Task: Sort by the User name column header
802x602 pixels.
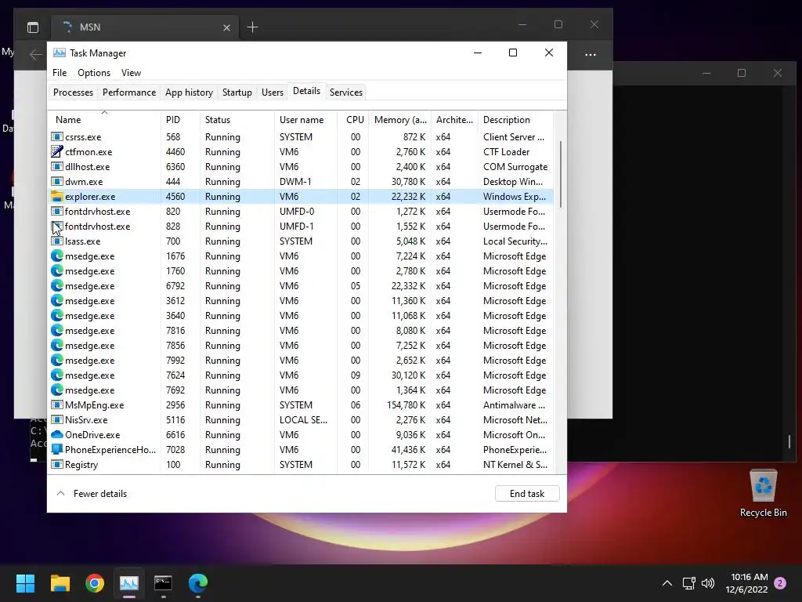Action: click(306, 120)
